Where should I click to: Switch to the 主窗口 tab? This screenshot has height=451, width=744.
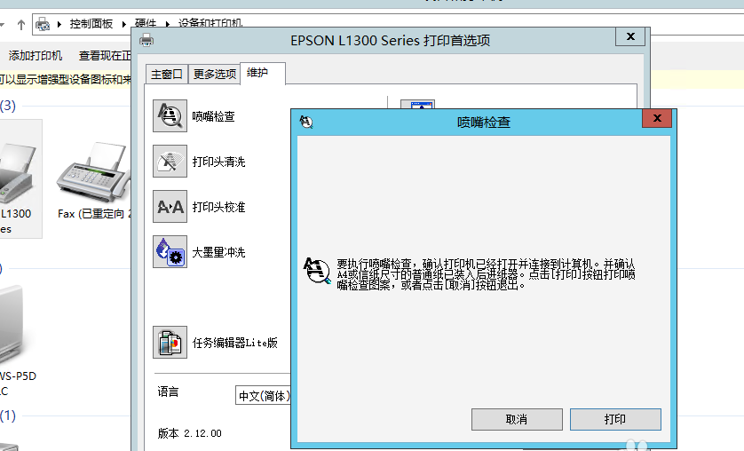coord(167,75)
